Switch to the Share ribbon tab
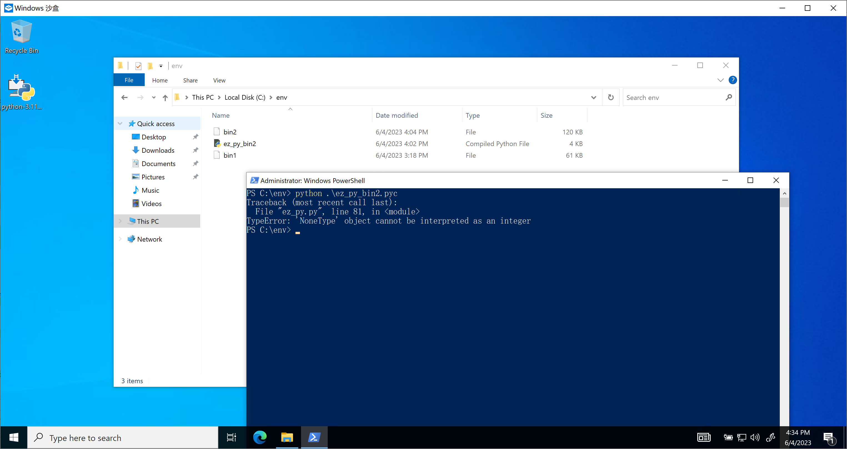Image resolution: width=847 pixels, height=449 pixels. [191, 80]
